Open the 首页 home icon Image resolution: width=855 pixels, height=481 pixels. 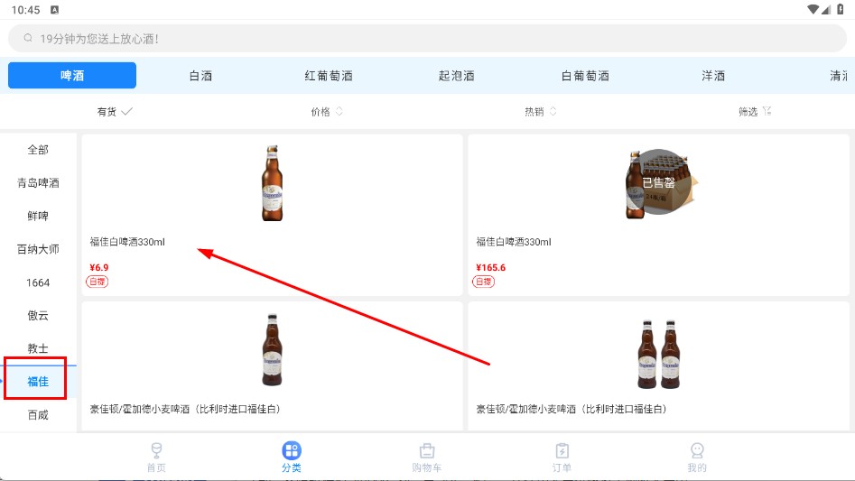coord(156,450)
